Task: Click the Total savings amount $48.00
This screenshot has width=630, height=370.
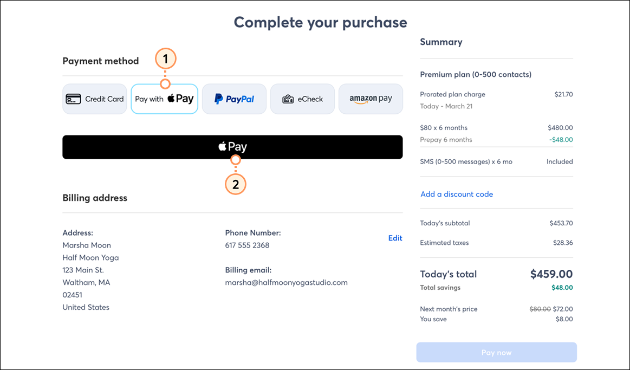Action: click(562, 288)
